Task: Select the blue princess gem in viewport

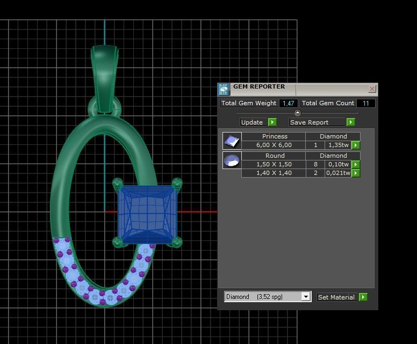Action: pos(147,215)
